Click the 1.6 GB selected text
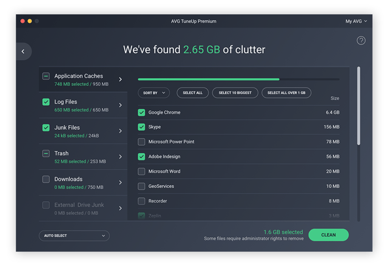 (x=283, y=232)
